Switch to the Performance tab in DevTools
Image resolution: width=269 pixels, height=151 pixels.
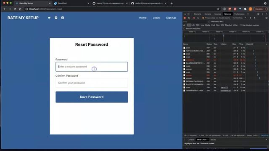(x=239, y=14)
